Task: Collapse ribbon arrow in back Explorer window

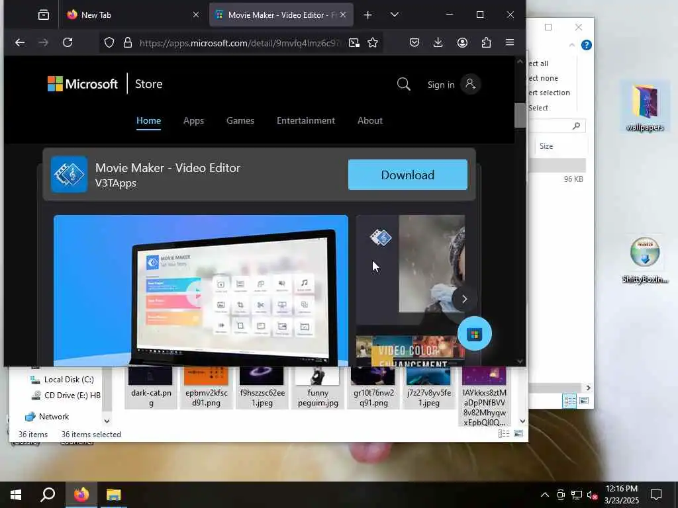Action: click(571, 45)
